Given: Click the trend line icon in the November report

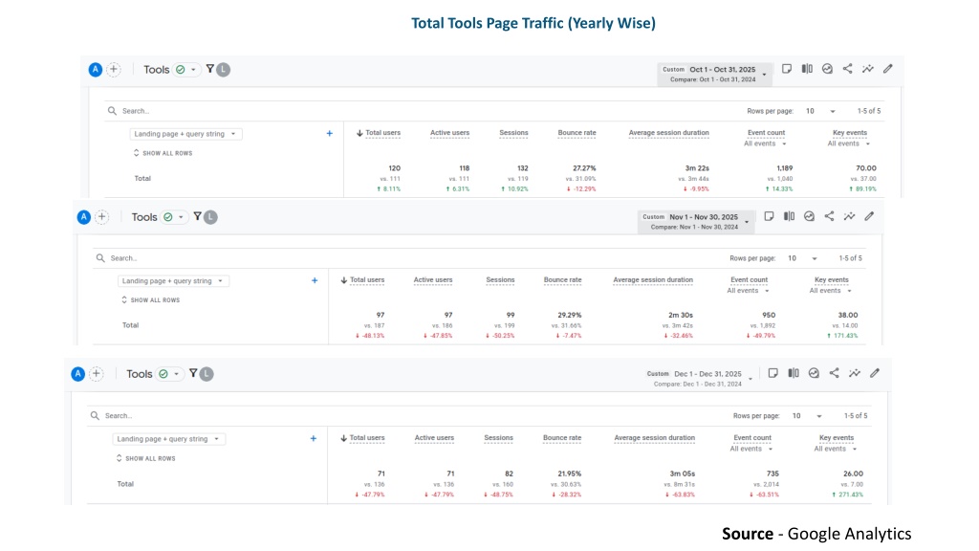Looking at the screenshot, I should tap(849, 216).
